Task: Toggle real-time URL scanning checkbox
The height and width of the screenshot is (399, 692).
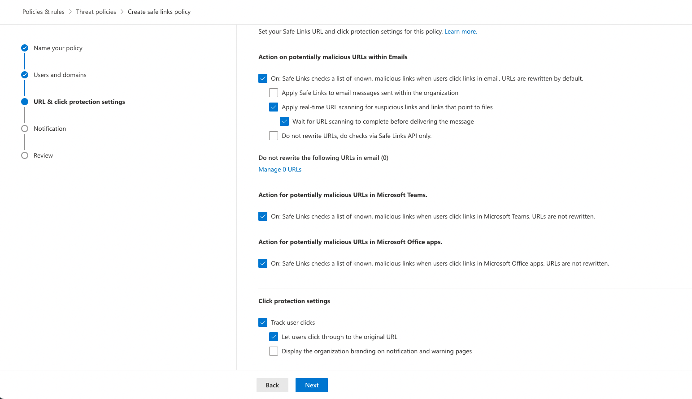Action: [x=274, y=107]
